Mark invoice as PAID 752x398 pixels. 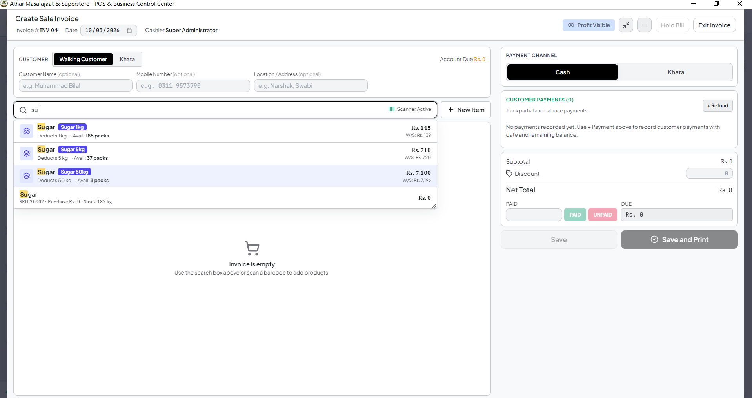(575, 215)
